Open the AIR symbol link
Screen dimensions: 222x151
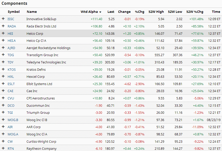10,127
